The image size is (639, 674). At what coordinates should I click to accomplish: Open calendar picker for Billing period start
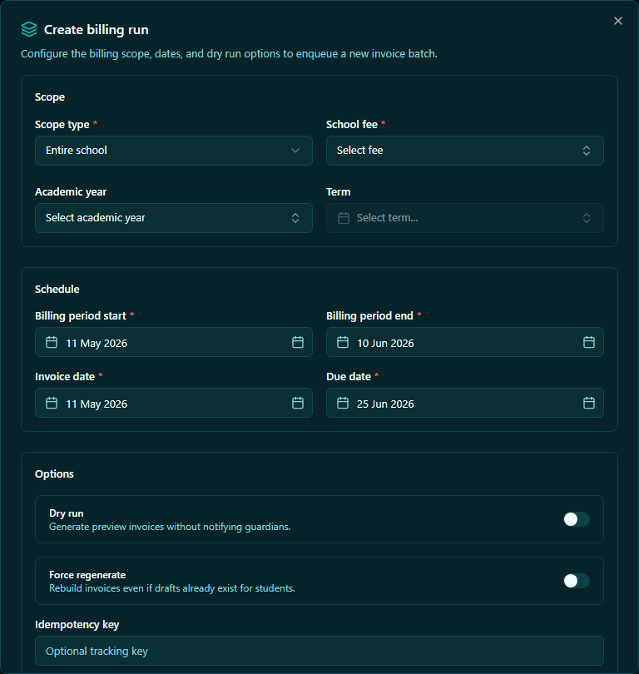tap(298, 342)
